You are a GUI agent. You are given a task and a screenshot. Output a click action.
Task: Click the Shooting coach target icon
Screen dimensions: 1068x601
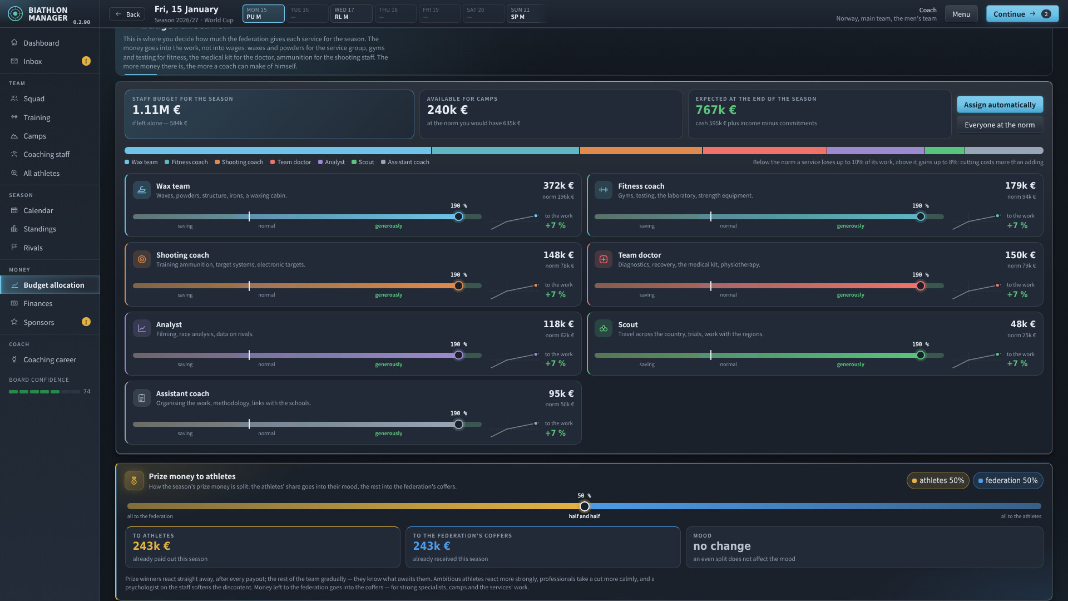coord(142,259)
